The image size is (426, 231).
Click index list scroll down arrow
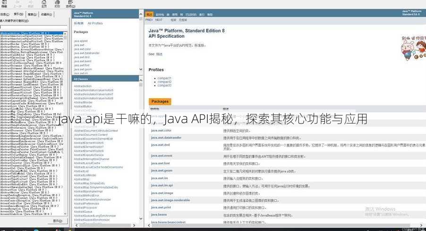65,214
